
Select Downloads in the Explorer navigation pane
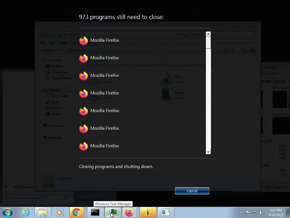[x=59, y=72]
